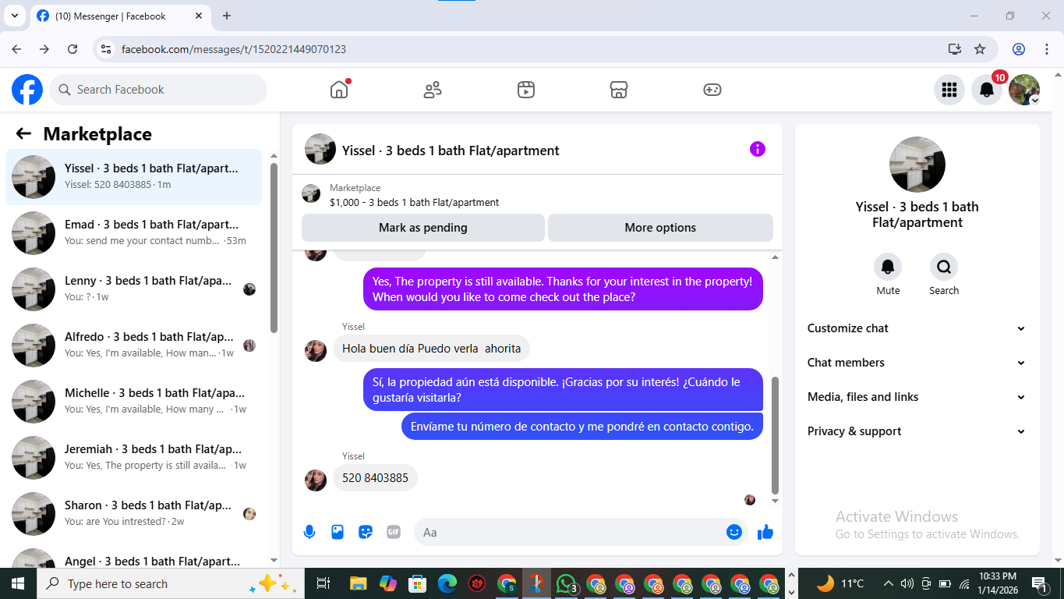Click the chat header title Yissel · 3 beds
The width and height of the screenshot is (1064, 599).
pyautogui.click(x=451, y=151)
